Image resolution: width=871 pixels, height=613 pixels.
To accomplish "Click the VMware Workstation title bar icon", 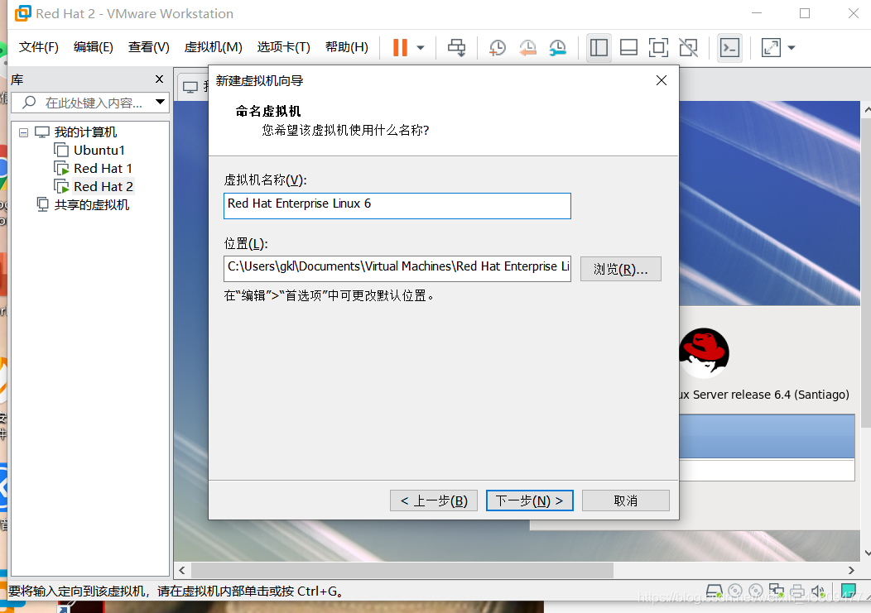I will click(23, 12).
